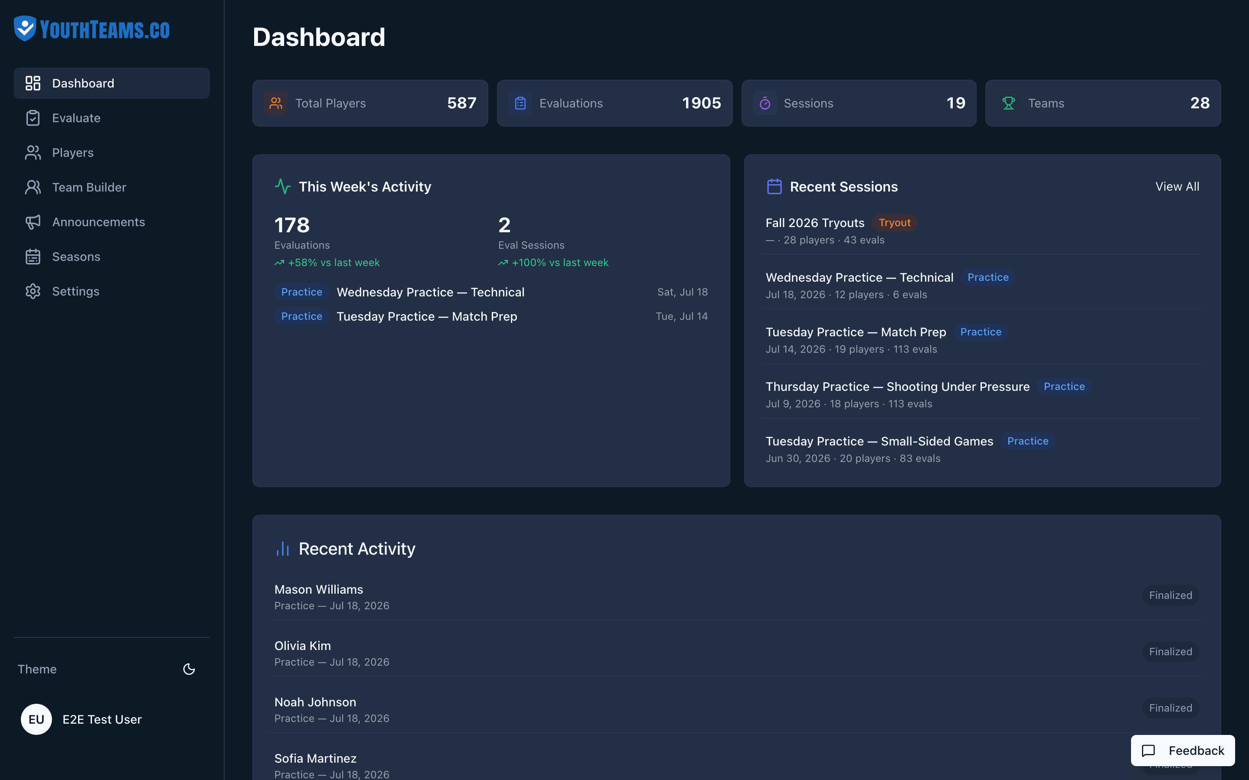1249x780 pixels.
Task: Click the purple Sessions stopwatch icon
Action: [x=765, y=103]
